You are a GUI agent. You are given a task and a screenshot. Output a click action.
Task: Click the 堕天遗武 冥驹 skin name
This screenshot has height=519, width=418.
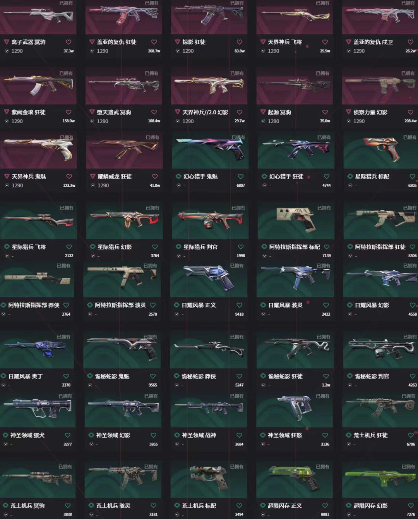(x=114, y=112)
